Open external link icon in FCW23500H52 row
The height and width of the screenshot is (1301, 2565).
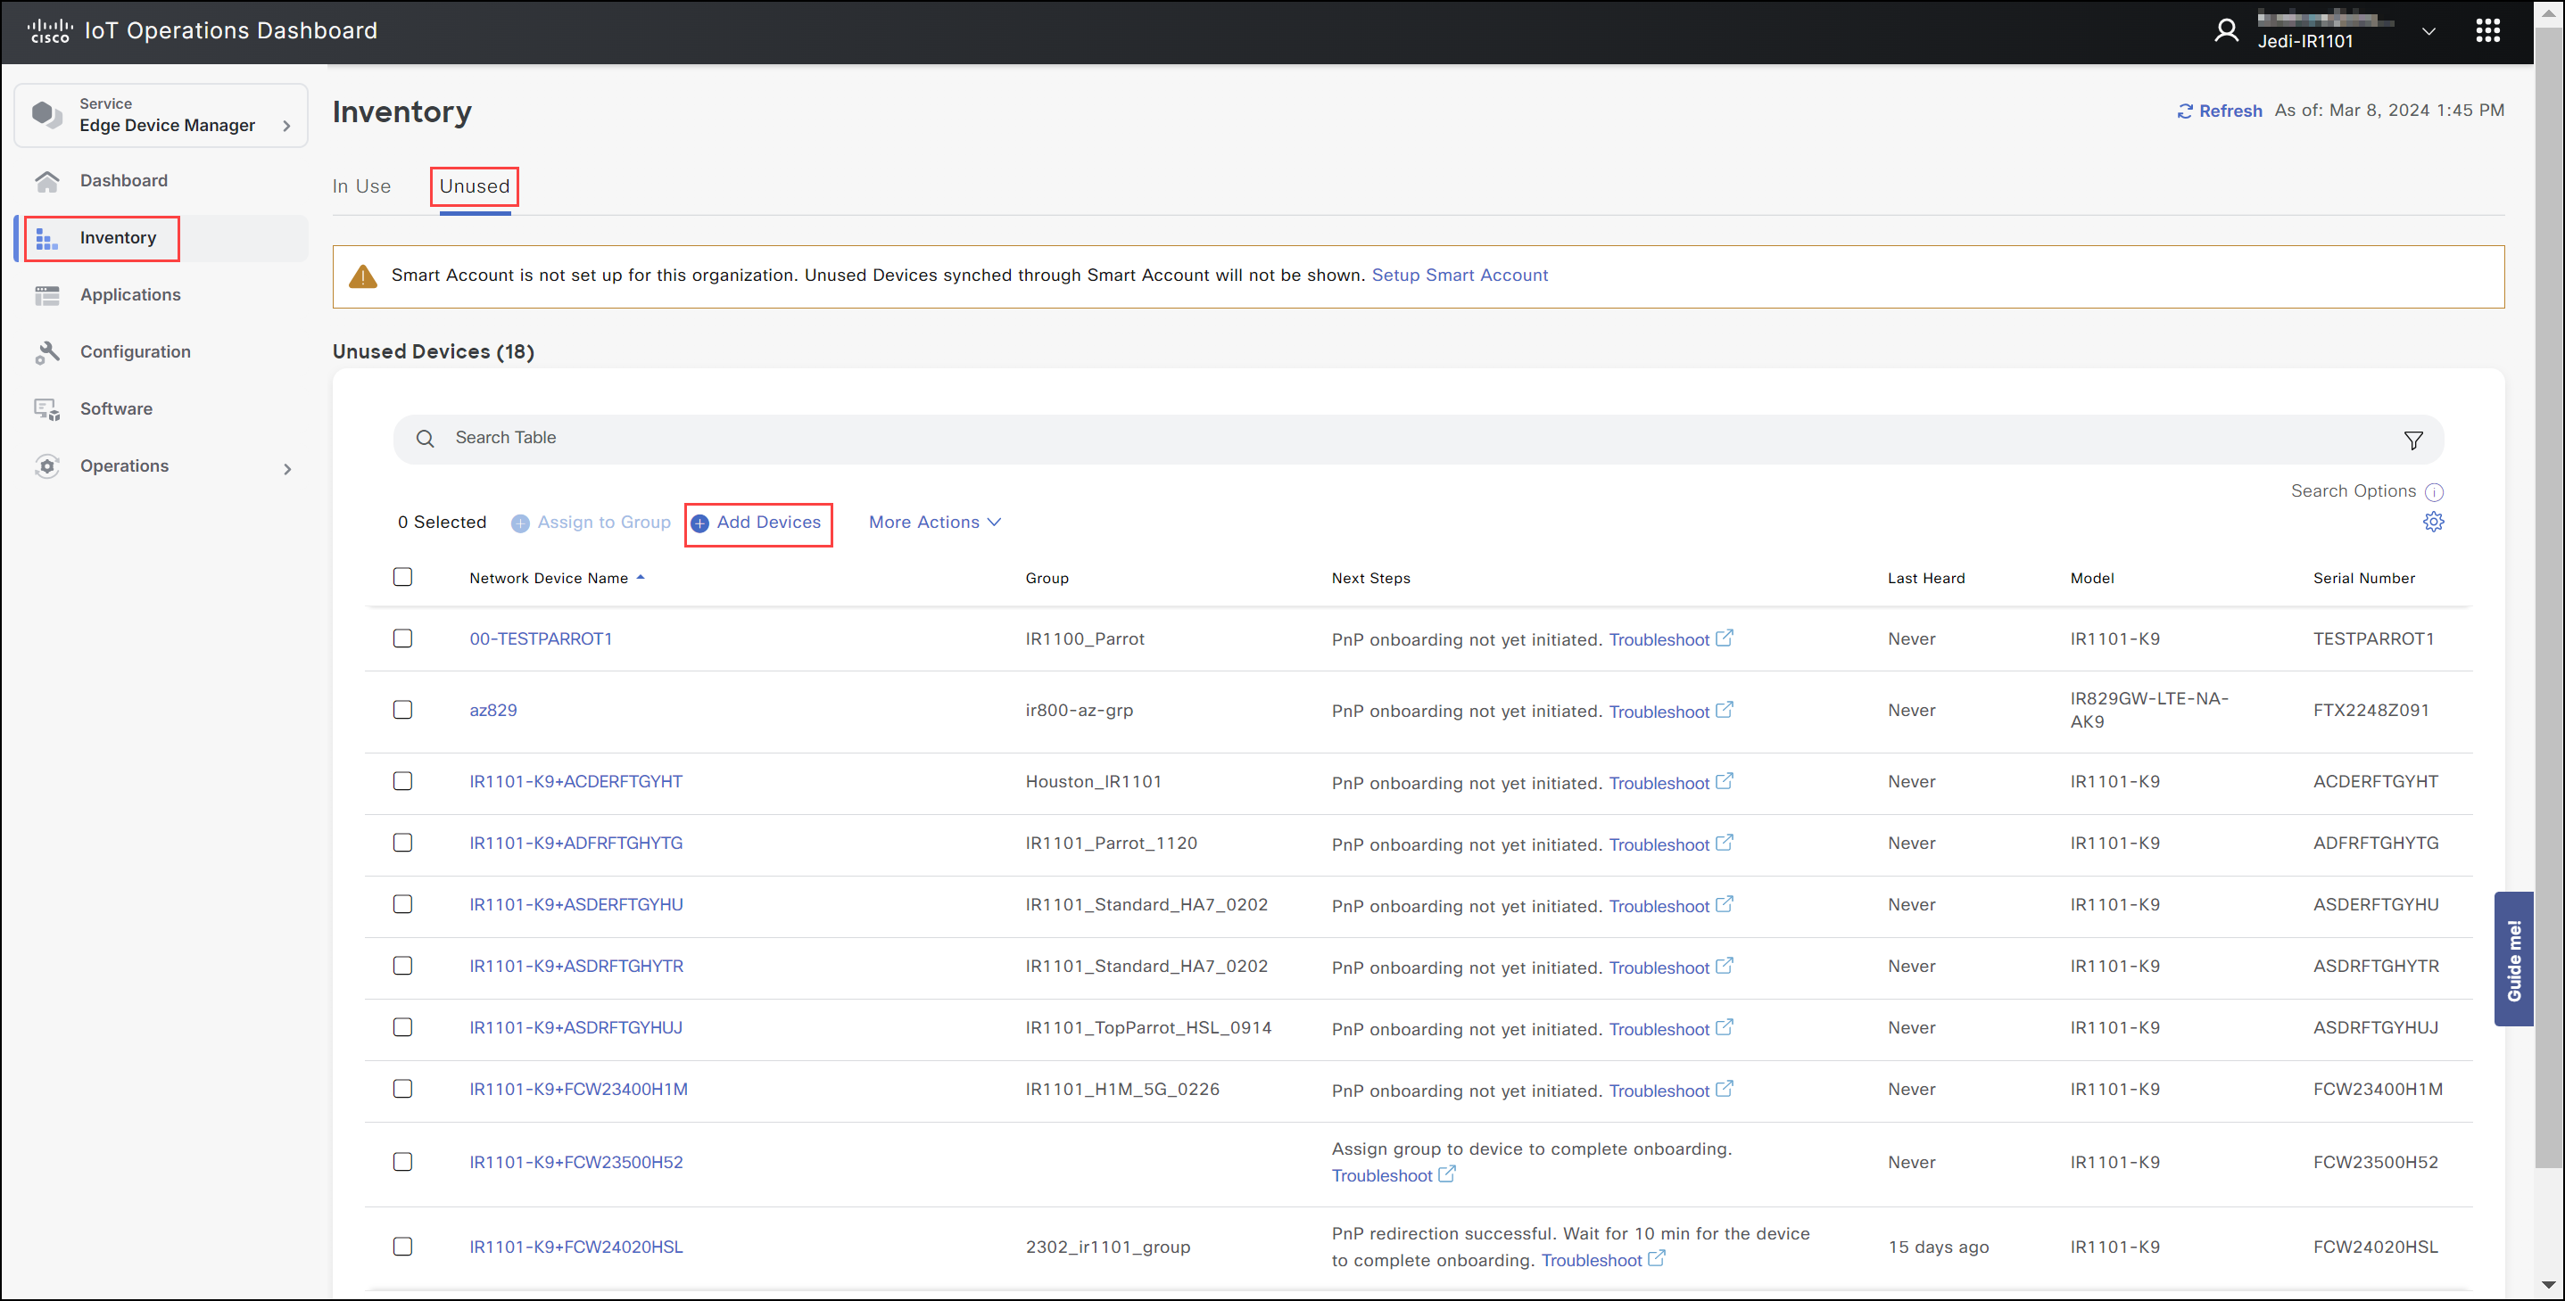(x=1446, y=1174)
